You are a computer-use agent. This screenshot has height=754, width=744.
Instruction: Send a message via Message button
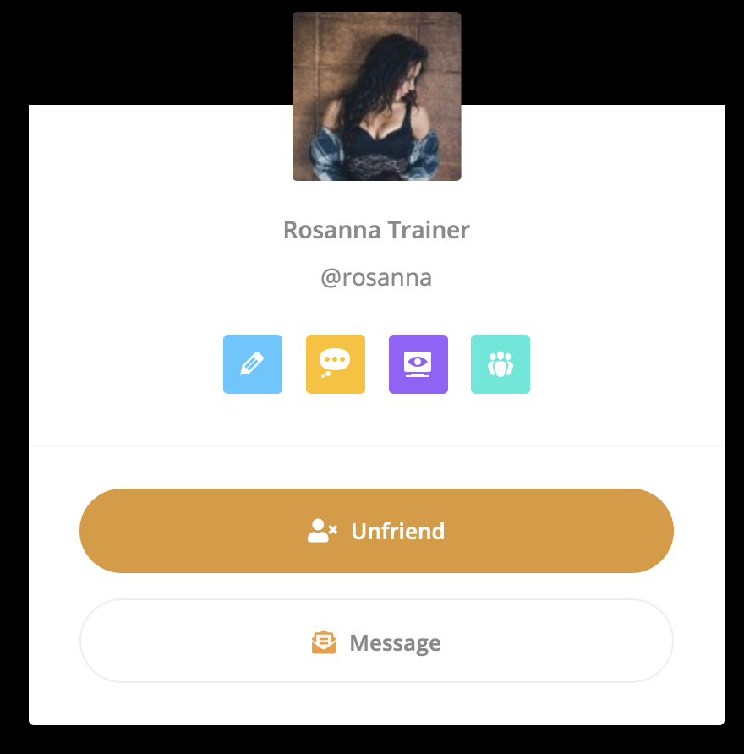376,641
